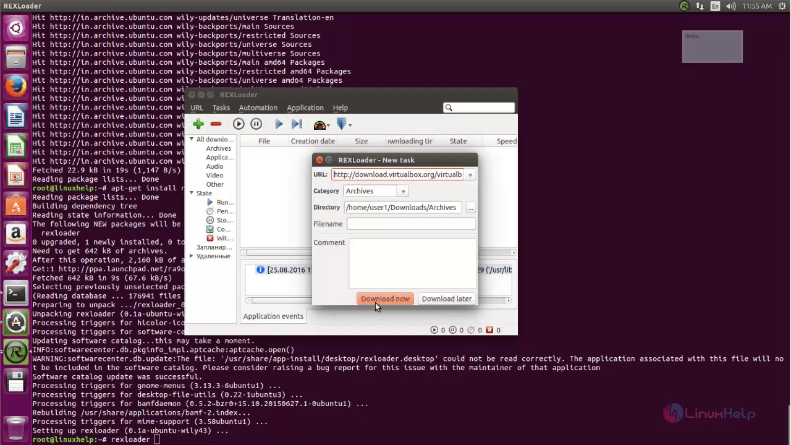
Task: Click the red minus remove task icon
Action: coord(216,124)
